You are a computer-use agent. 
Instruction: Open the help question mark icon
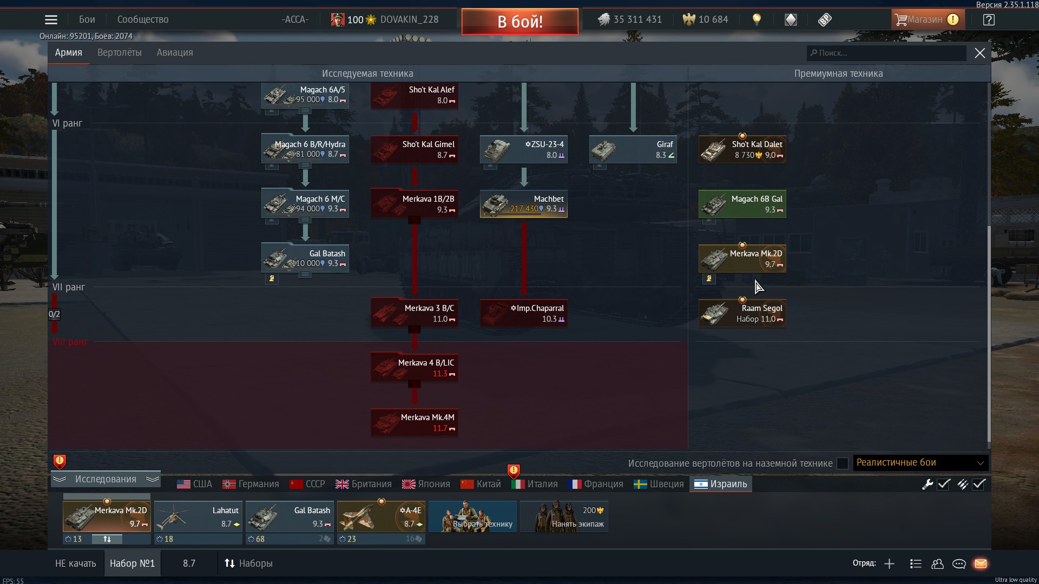click(x=989, y=20)
